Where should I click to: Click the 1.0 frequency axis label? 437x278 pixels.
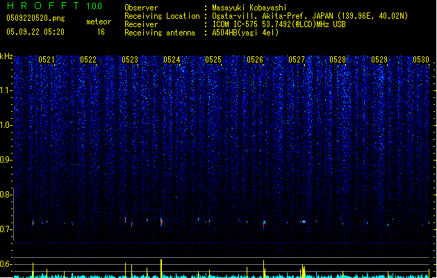tap(6, 125)
